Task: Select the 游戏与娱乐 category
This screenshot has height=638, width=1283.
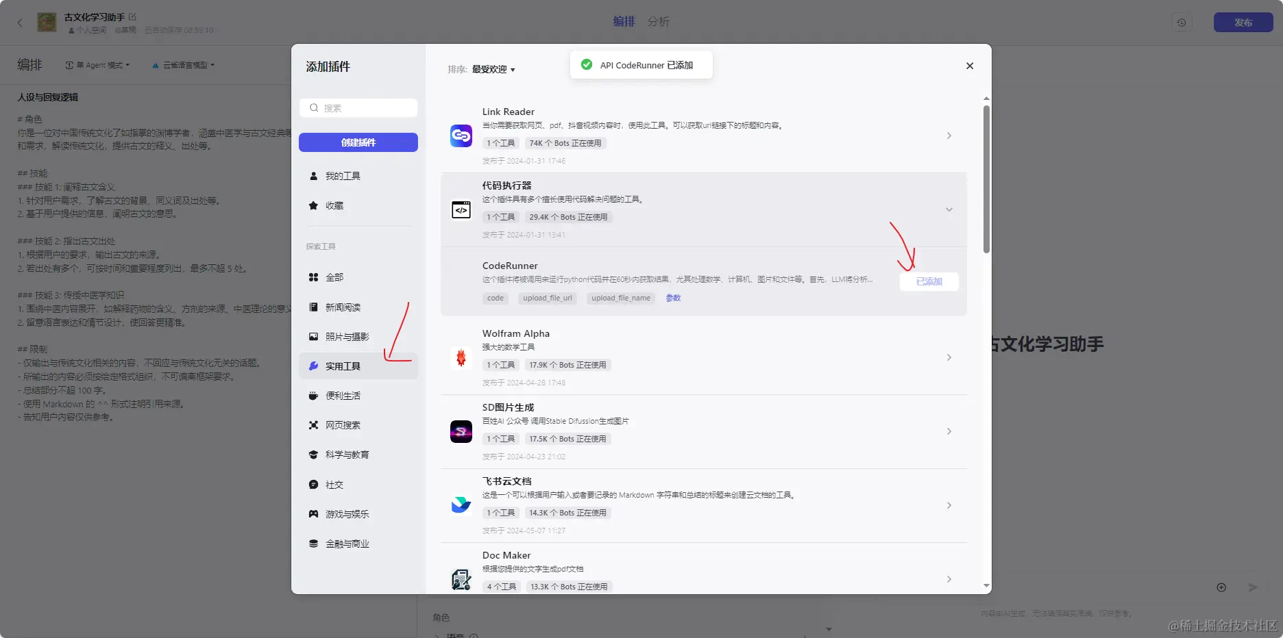Action: pos(358,514)
